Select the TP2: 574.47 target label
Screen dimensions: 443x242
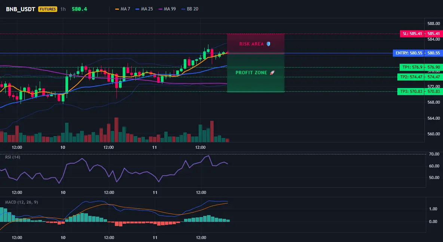[x=411, y=77]
